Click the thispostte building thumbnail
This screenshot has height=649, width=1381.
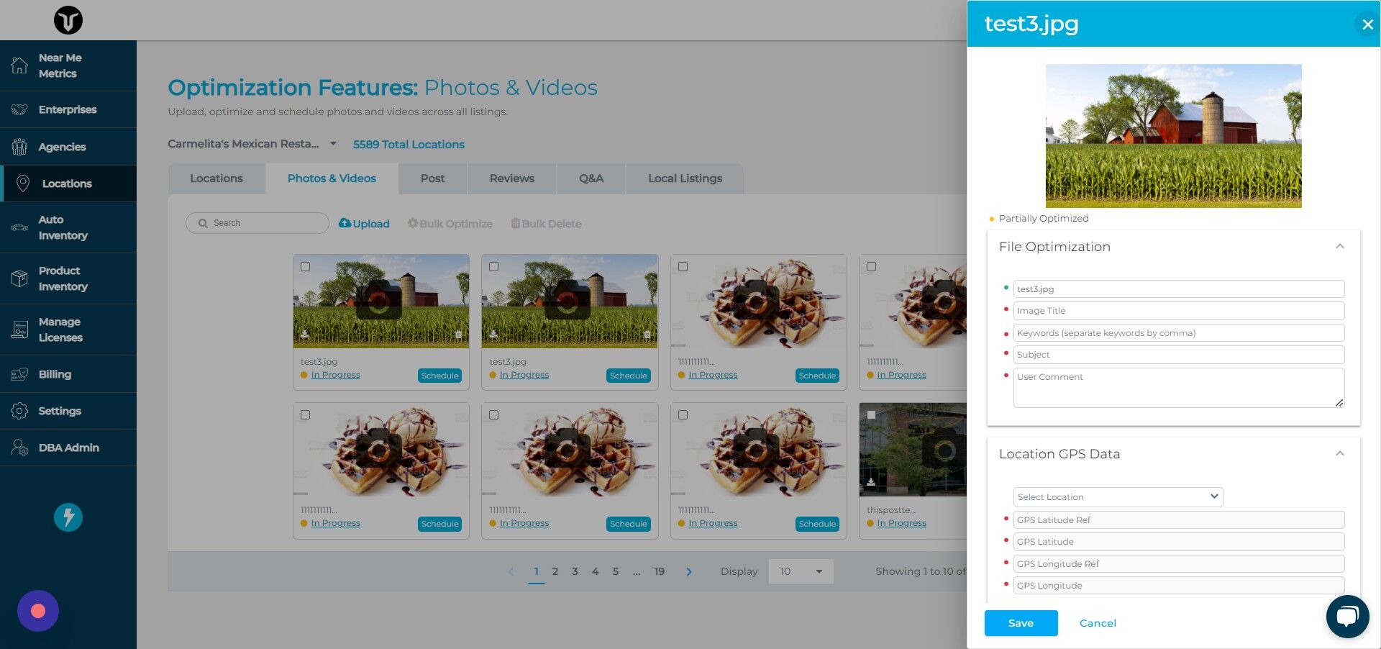point(913,450)
